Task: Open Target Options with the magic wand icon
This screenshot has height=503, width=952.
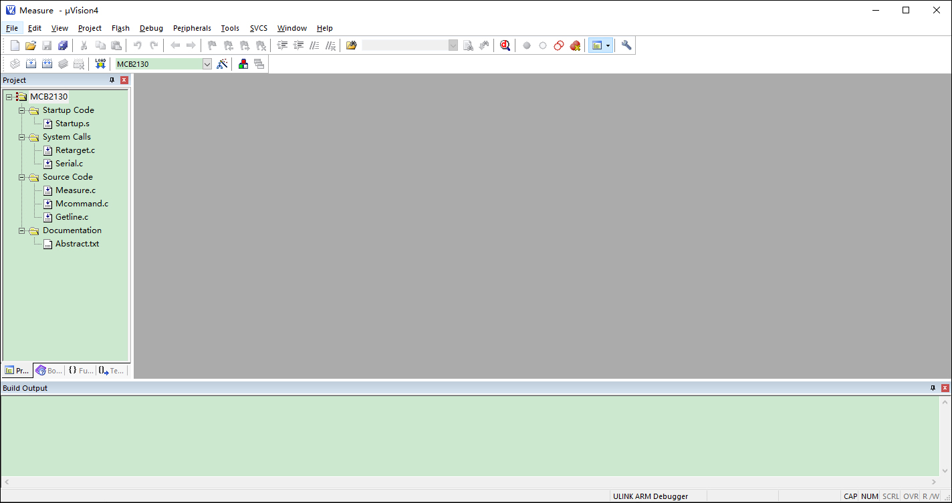Action: point(223,64)
